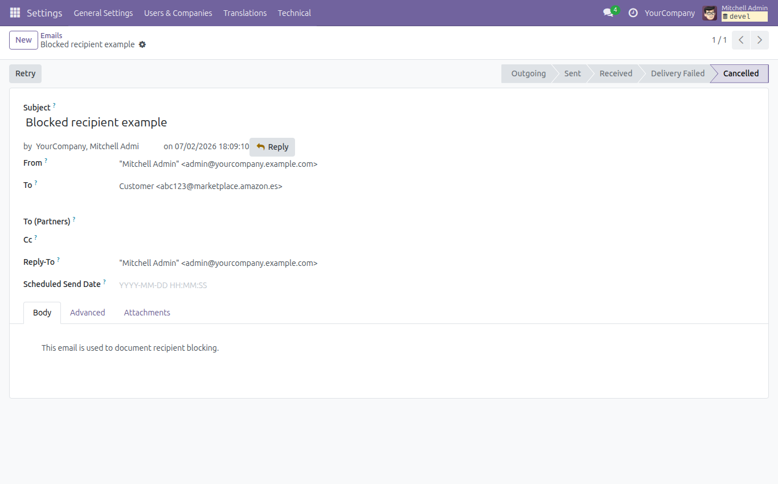Click Mitchell Admin avatar picture
The width and height of the screenshot is (778, 484).
click(x=710, y=13)
